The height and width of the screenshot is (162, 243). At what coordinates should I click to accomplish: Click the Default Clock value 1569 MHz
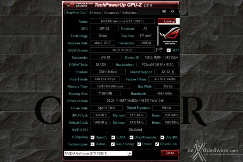(x=100, y=122)
